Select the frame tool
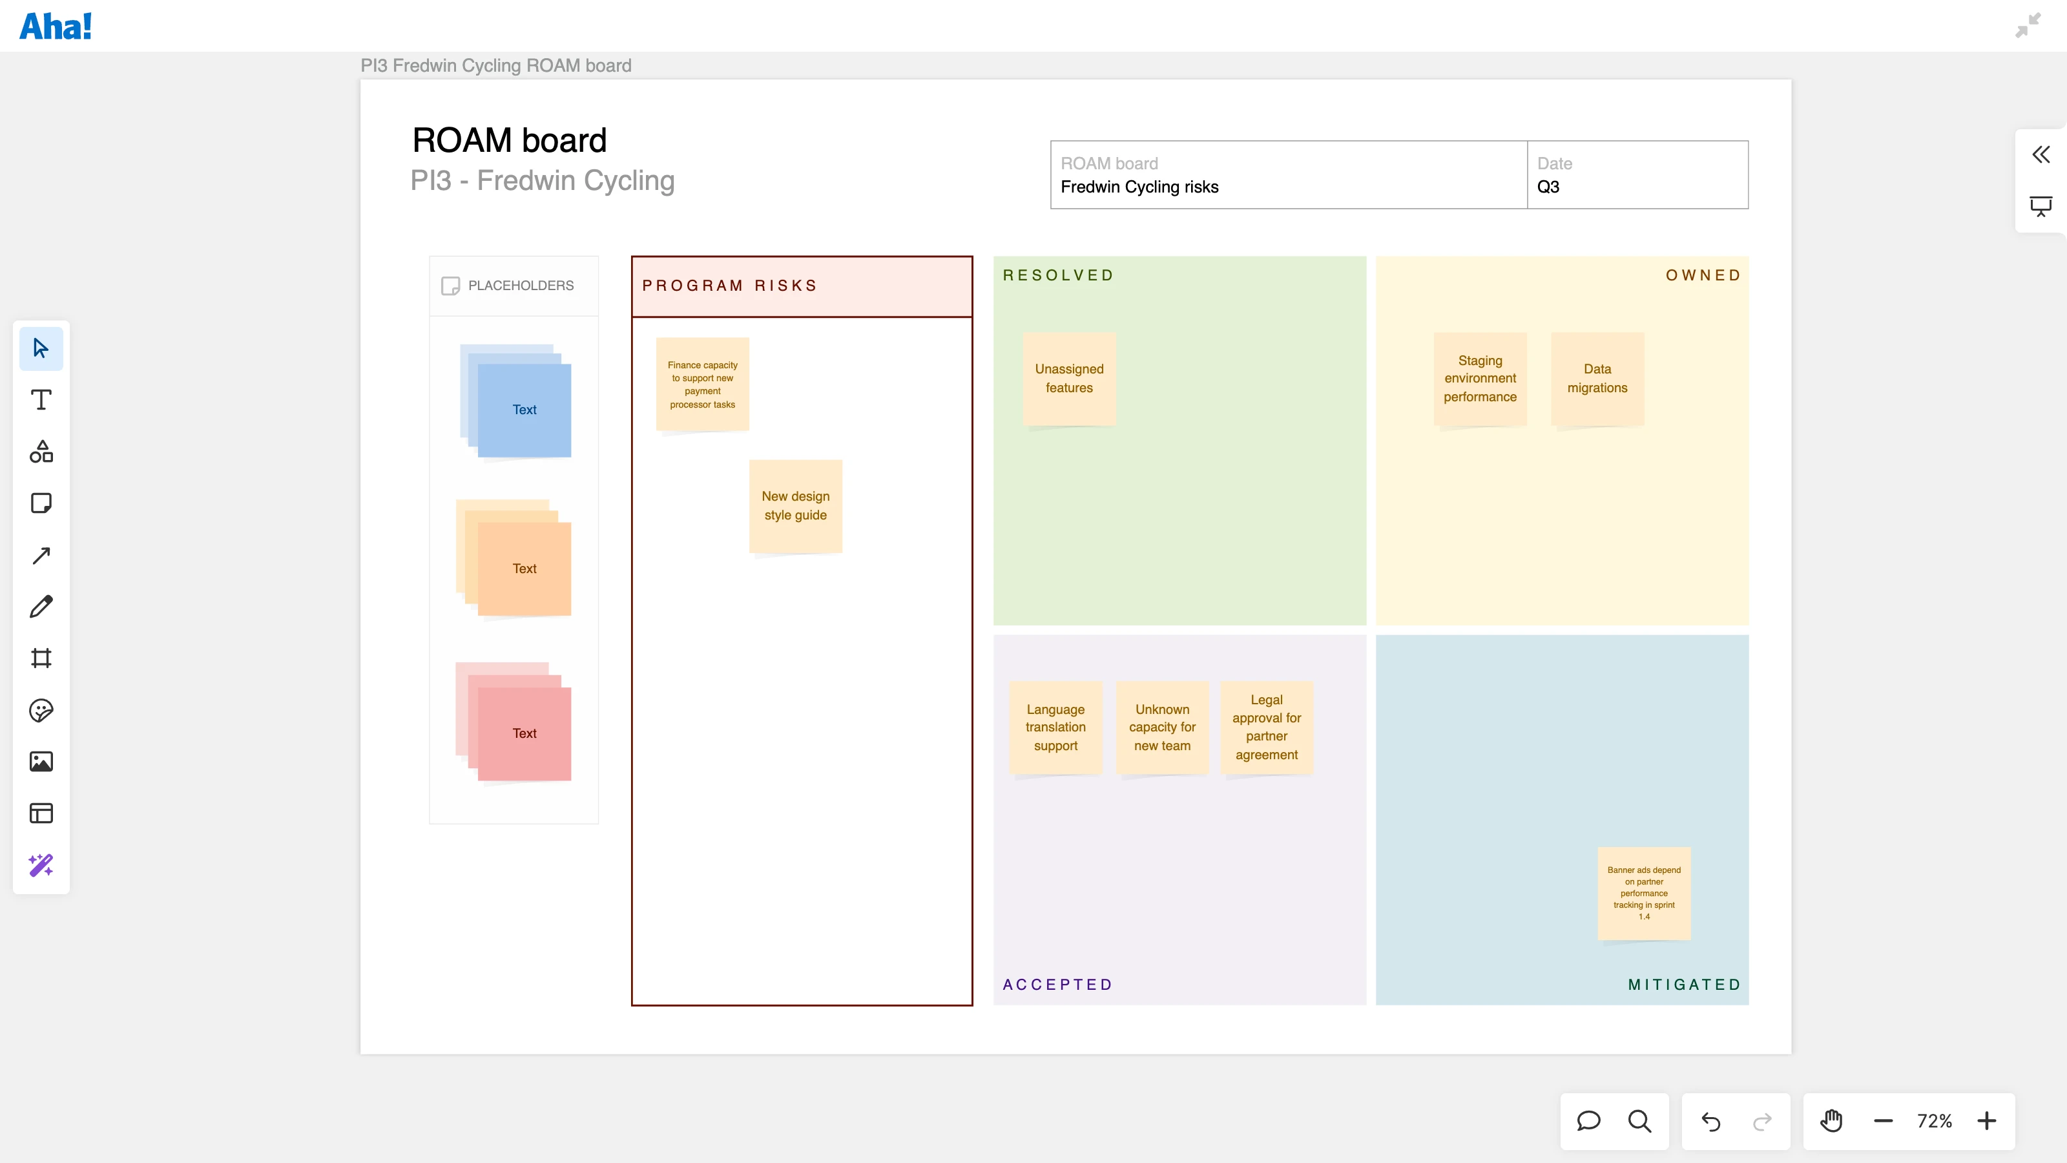Viewport: 2067px width, 1163px height. 41,658
